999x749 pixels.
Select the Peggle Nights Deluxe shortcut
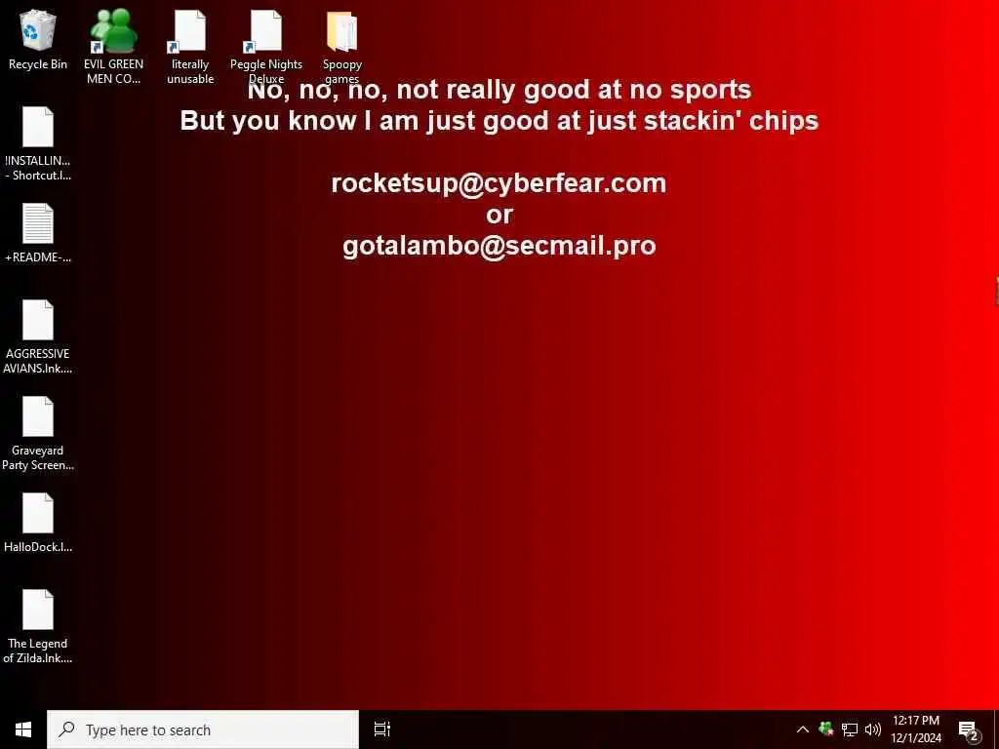click(x=265, y=47)
